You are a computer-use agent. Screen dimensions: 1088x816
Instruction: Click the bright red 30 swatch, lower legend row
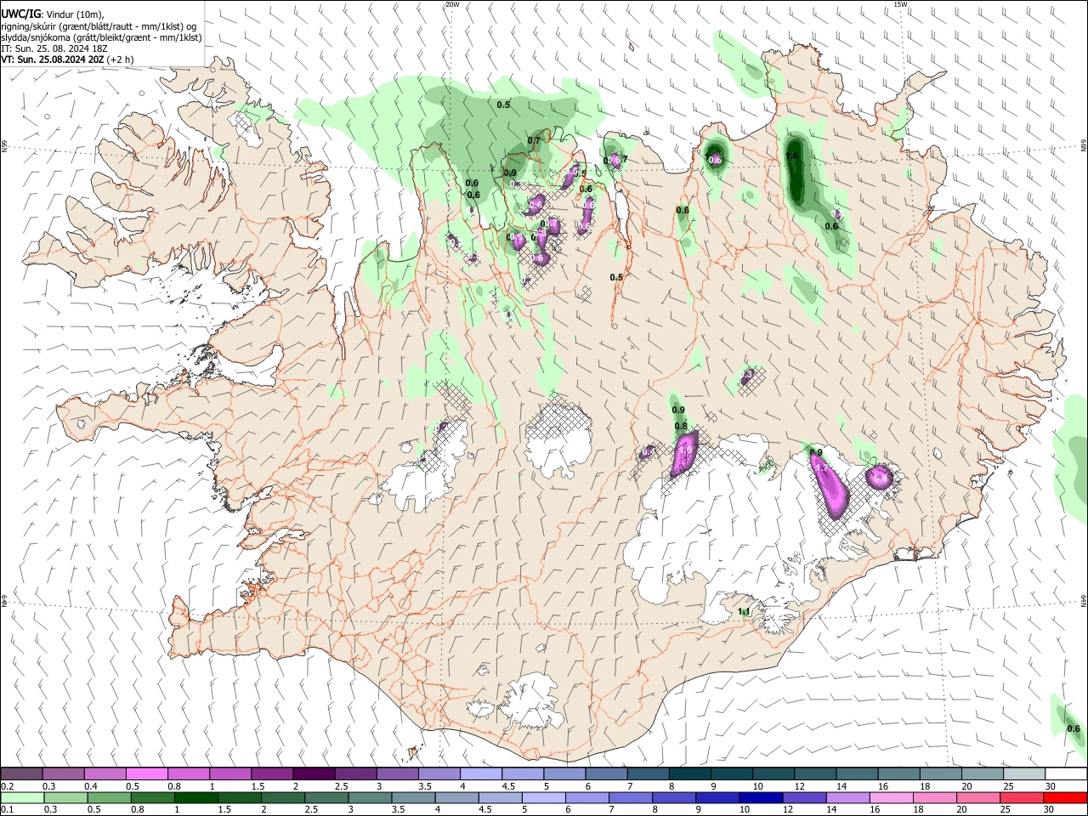(1065, 798)
